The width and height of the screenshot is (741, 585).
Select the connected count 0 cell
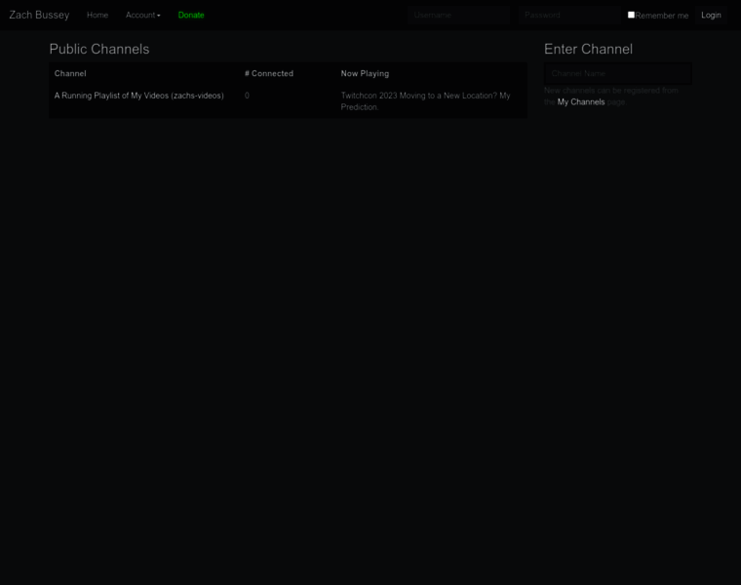click(x=247, y=96)
